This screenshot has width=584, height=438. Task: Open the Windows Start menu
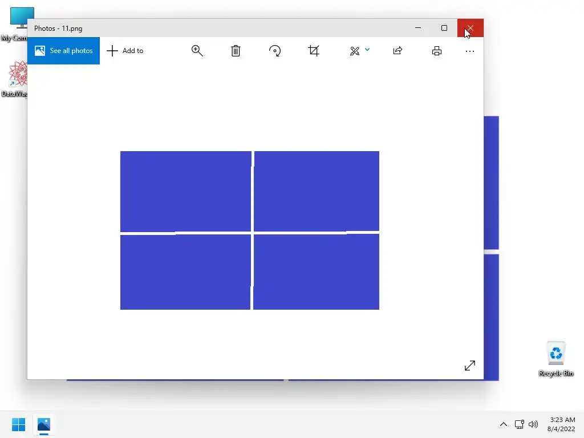click(x=18, y=424)
